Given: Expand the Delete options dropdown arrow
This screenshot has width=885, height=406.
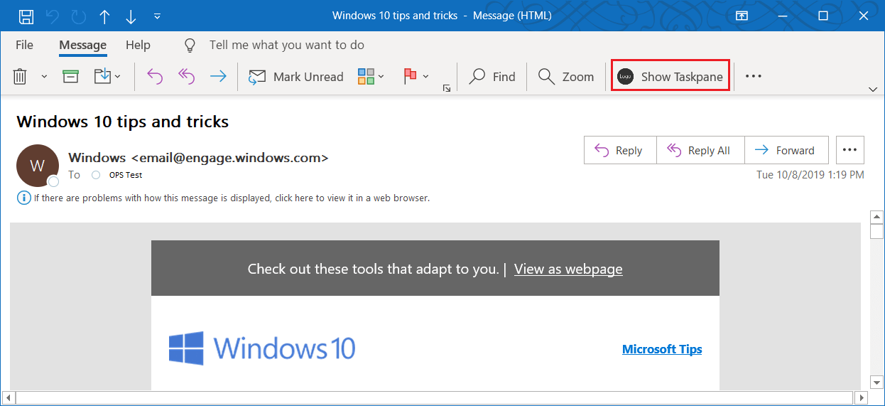Looking at the screenshot, I should point(44,77).
